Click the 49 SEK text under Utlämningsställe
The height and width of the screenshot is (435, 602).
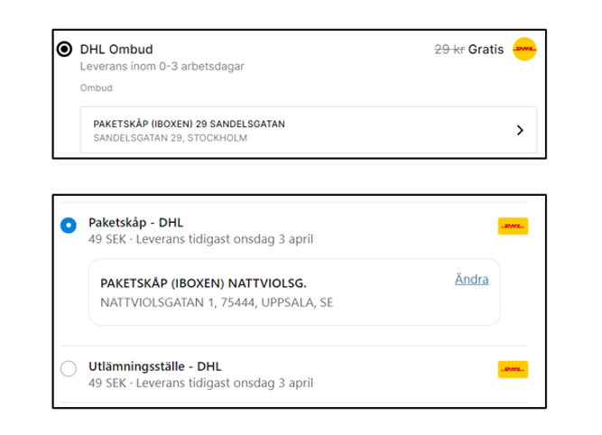107,384
